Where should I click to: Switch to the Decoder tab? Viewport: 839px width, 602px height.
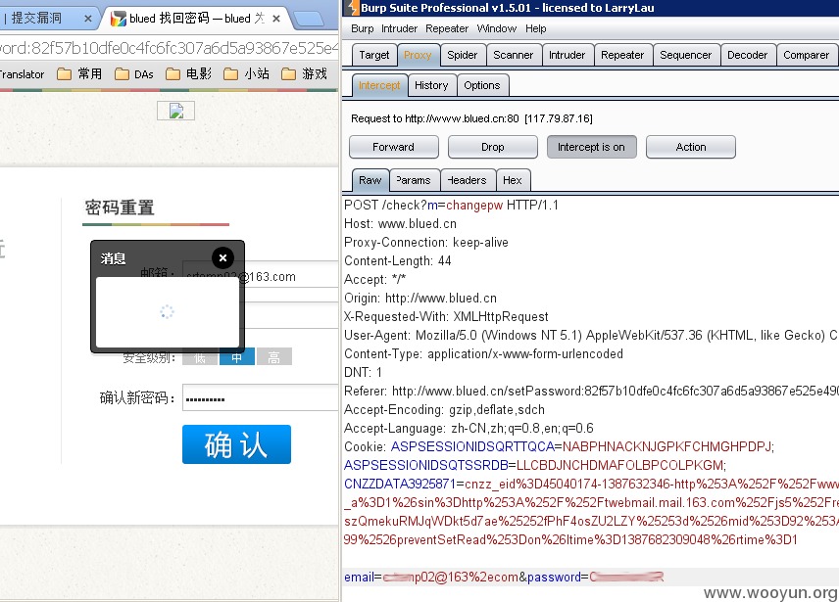pyautogui.click(x=747, y=55)
